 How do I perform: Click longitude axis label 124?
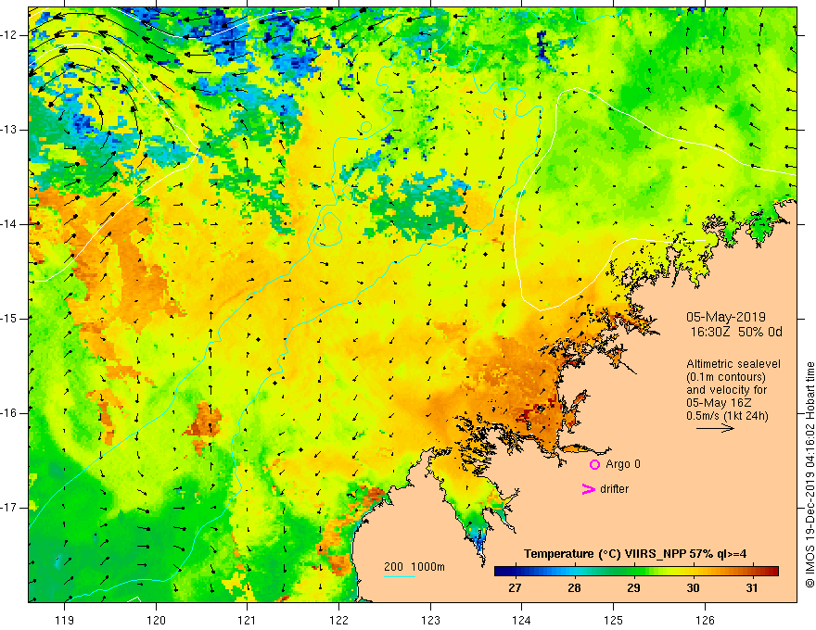click(x=521, y=620)
